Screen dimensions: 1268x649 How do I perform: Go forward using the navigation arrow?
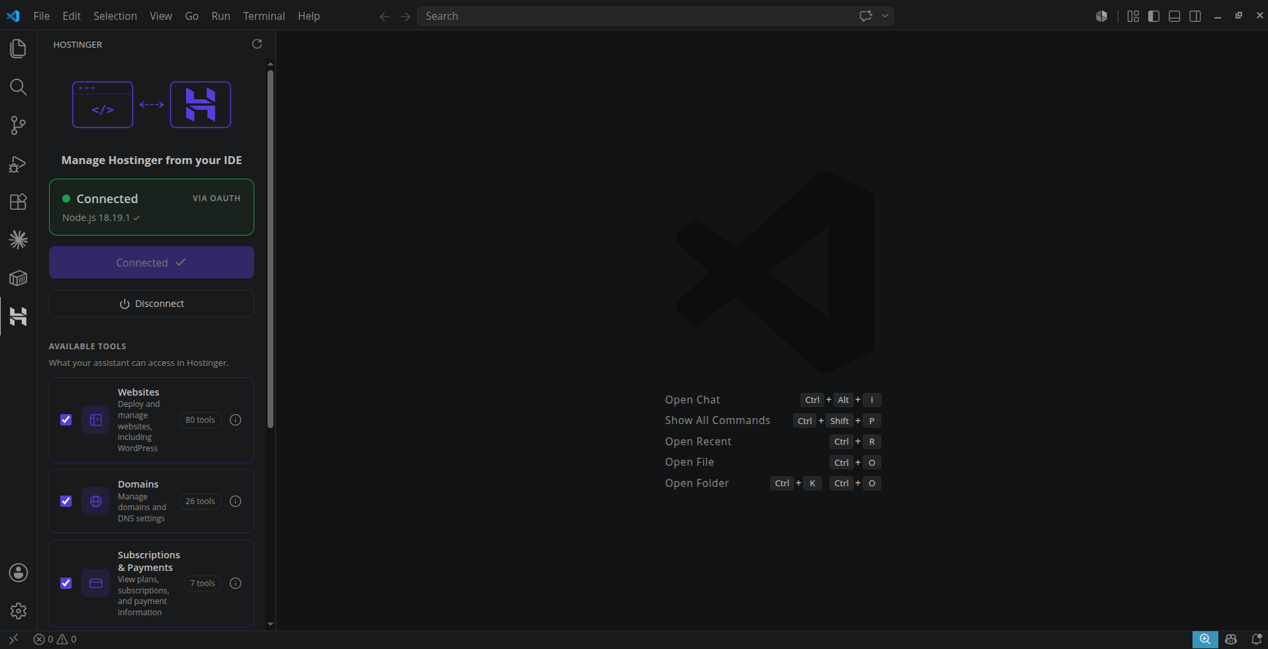pos(405,17)
